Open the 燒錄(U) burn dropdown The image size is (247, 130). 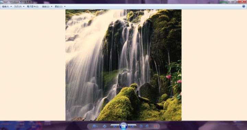[47, 6]
